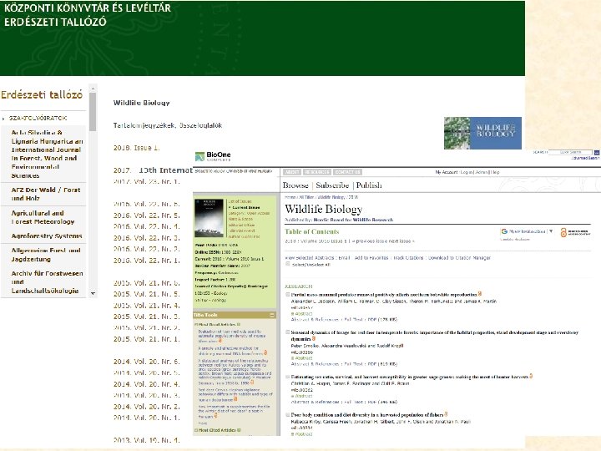Click Download to Citation Manager link
Viewport: 601px width, 451px height.
459,258
